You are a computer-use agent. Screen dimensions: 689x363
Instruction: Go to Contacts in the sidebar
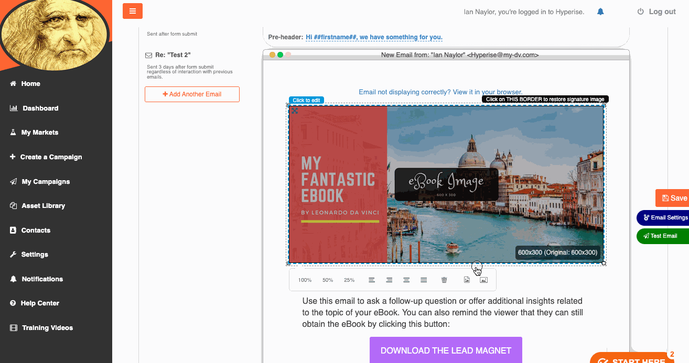coord(36,230)
